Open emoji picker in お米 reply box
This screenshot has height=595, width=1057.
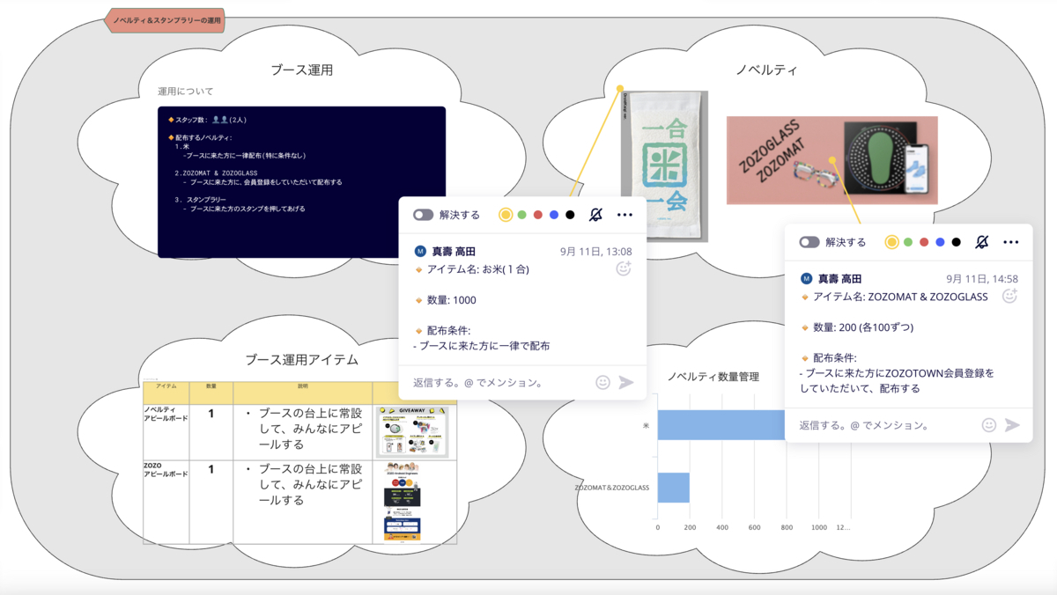[x=602, y=383]
